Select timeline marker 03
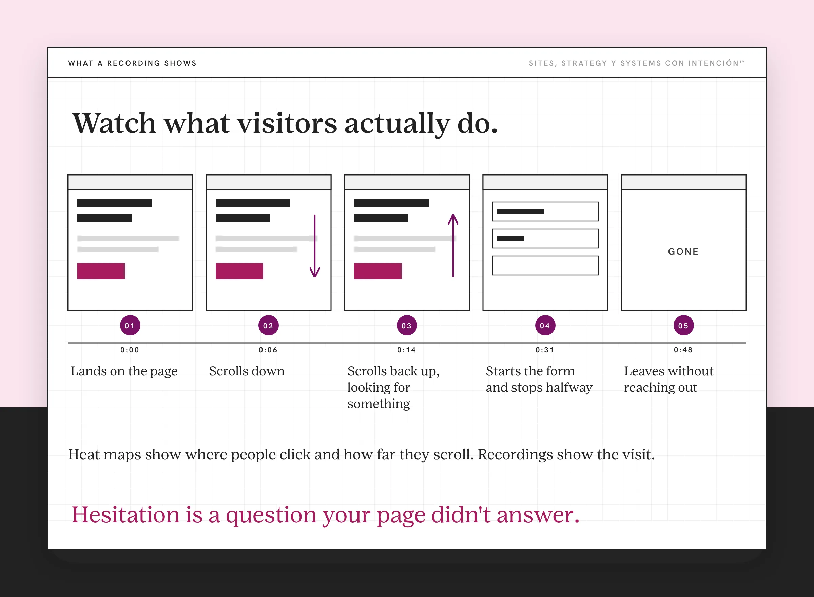814x597 pixels. 407,326
